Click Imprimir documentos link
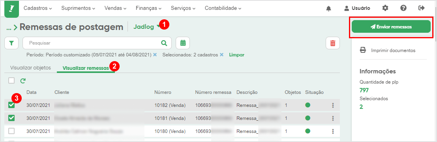The width and height of the screenshot is (437, 142). click(393, 50)
